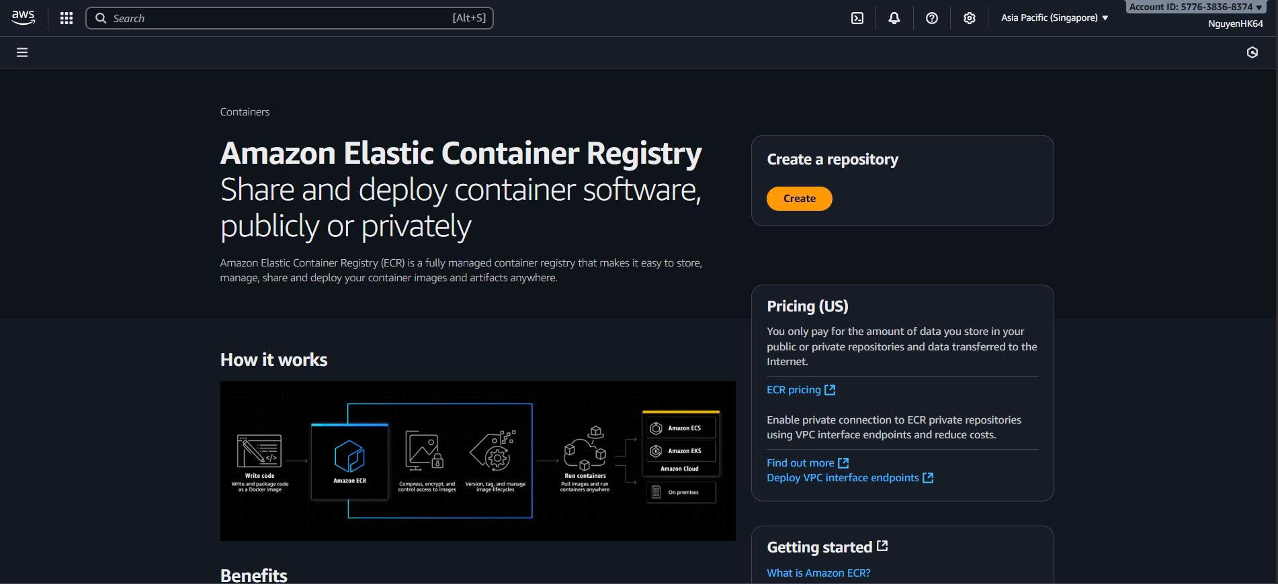Click the Create repository button
Image resolution: width=1278 pixels, height=584 pixels.
coord(800,199)
